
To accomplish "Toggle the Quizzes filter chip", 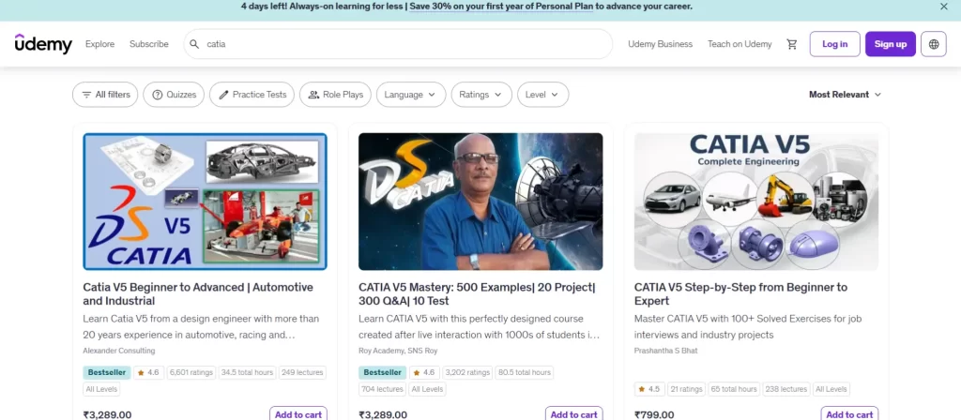I will pos(174,95).
